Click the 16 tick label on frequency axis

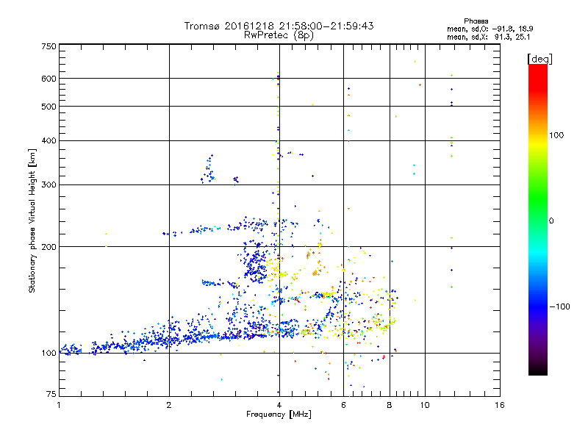click(x=500, y=405)
